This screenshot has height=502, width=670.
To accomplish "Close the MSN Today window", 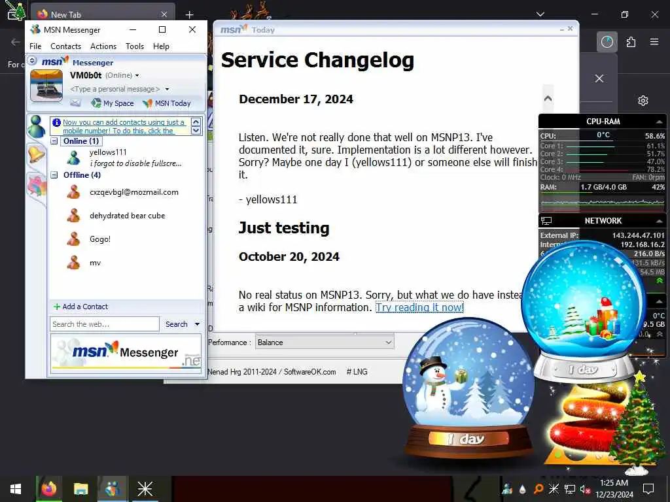I will point(570,29).
